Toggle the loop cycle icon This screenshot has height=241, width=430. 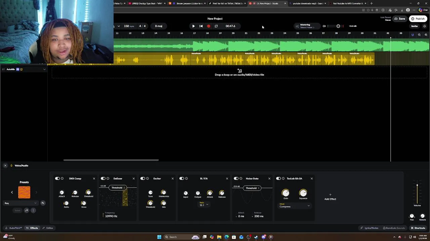point(216,26)
